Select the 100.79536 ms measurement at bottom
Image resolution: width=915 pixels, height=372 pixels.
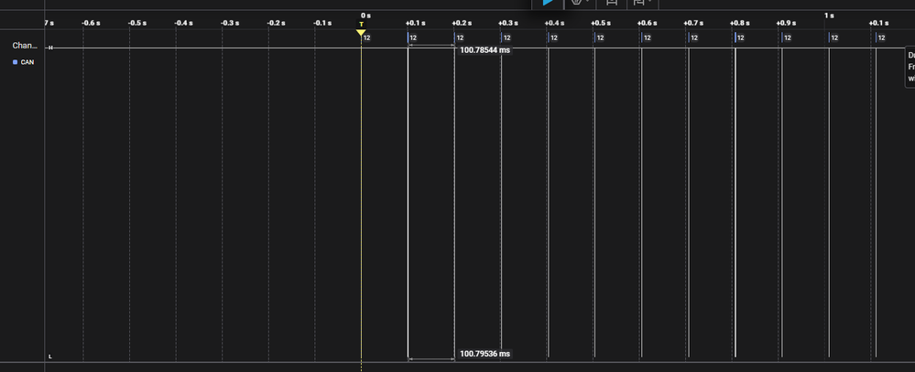pyautogui.click(x=485, y=354)
